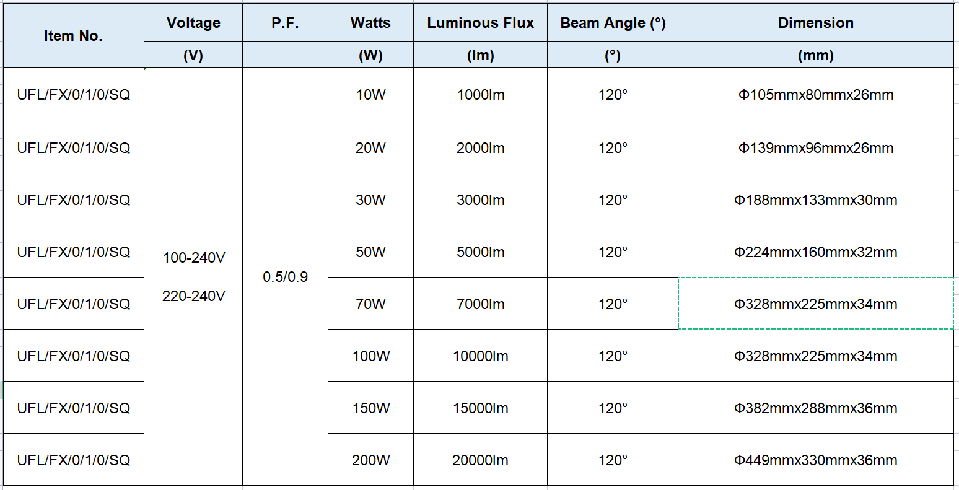
Task: Select the Luminous Flux header cell
Action: click(480, 23)
